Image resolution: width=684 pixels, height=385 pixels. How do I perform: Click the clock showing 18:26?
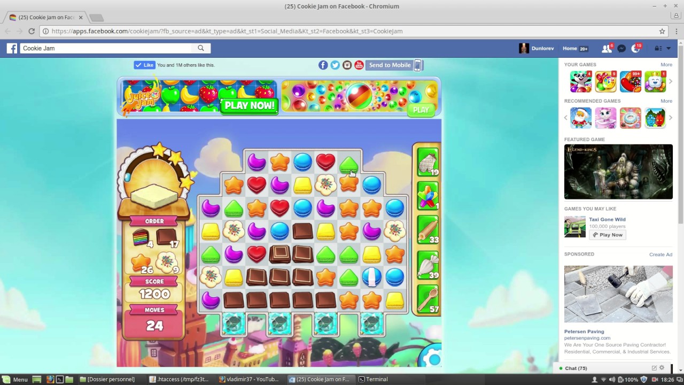click(x=667, y=380)
